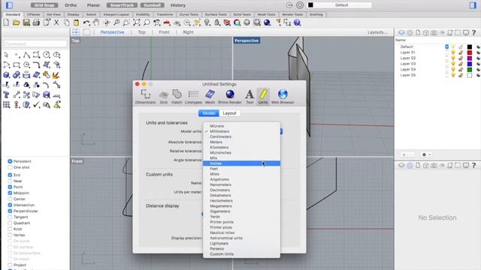Select the Box solid tool in palette
Screen dimensions: 481x270
[x=7, y=75]
